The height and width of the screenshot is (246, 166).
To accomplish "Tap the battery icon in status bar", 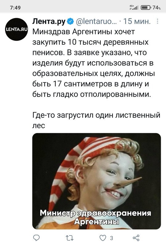I will 146,7.
